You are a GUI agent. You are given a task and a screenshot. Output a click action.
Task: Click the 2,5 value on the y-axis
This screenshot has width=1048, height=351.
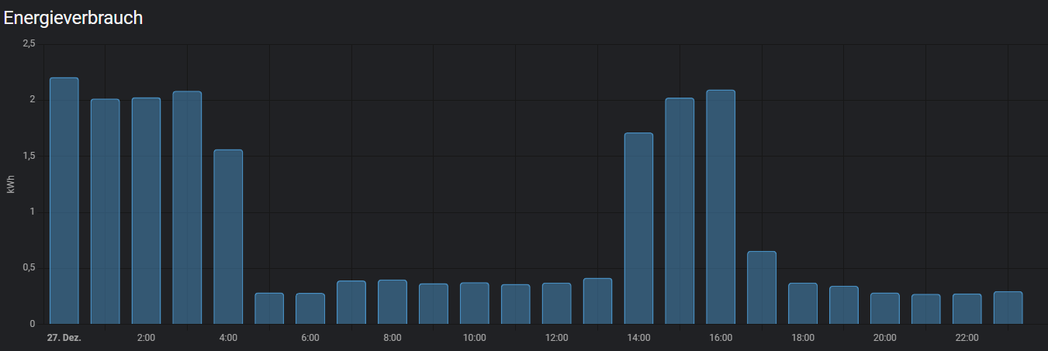29,44
